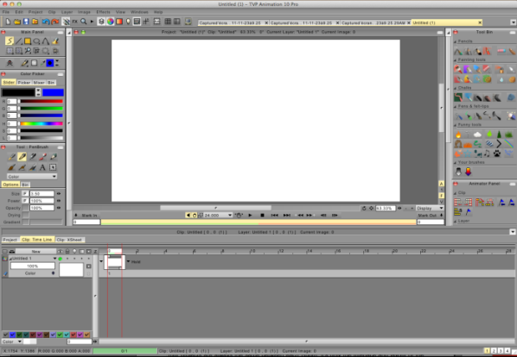Screen dimensions: 517x357
Task: Click the rainbow hue slider
Action: pyautogui.click(x=41, y=123)
